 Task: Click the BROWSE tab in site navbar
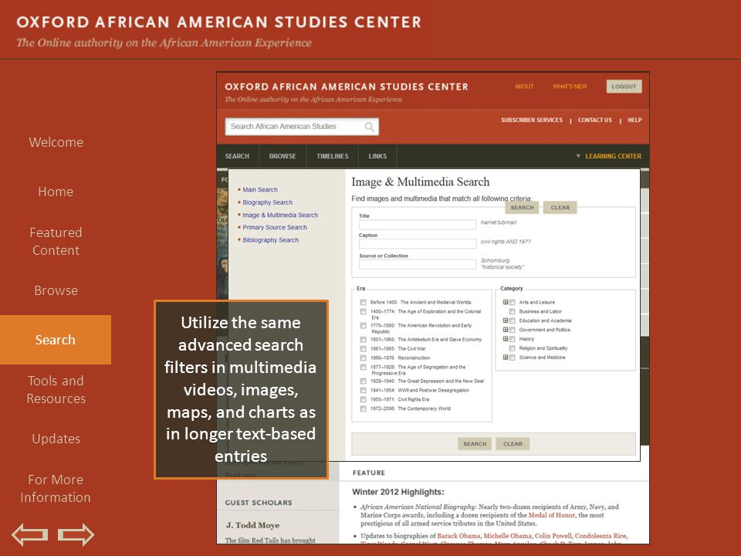283,156
